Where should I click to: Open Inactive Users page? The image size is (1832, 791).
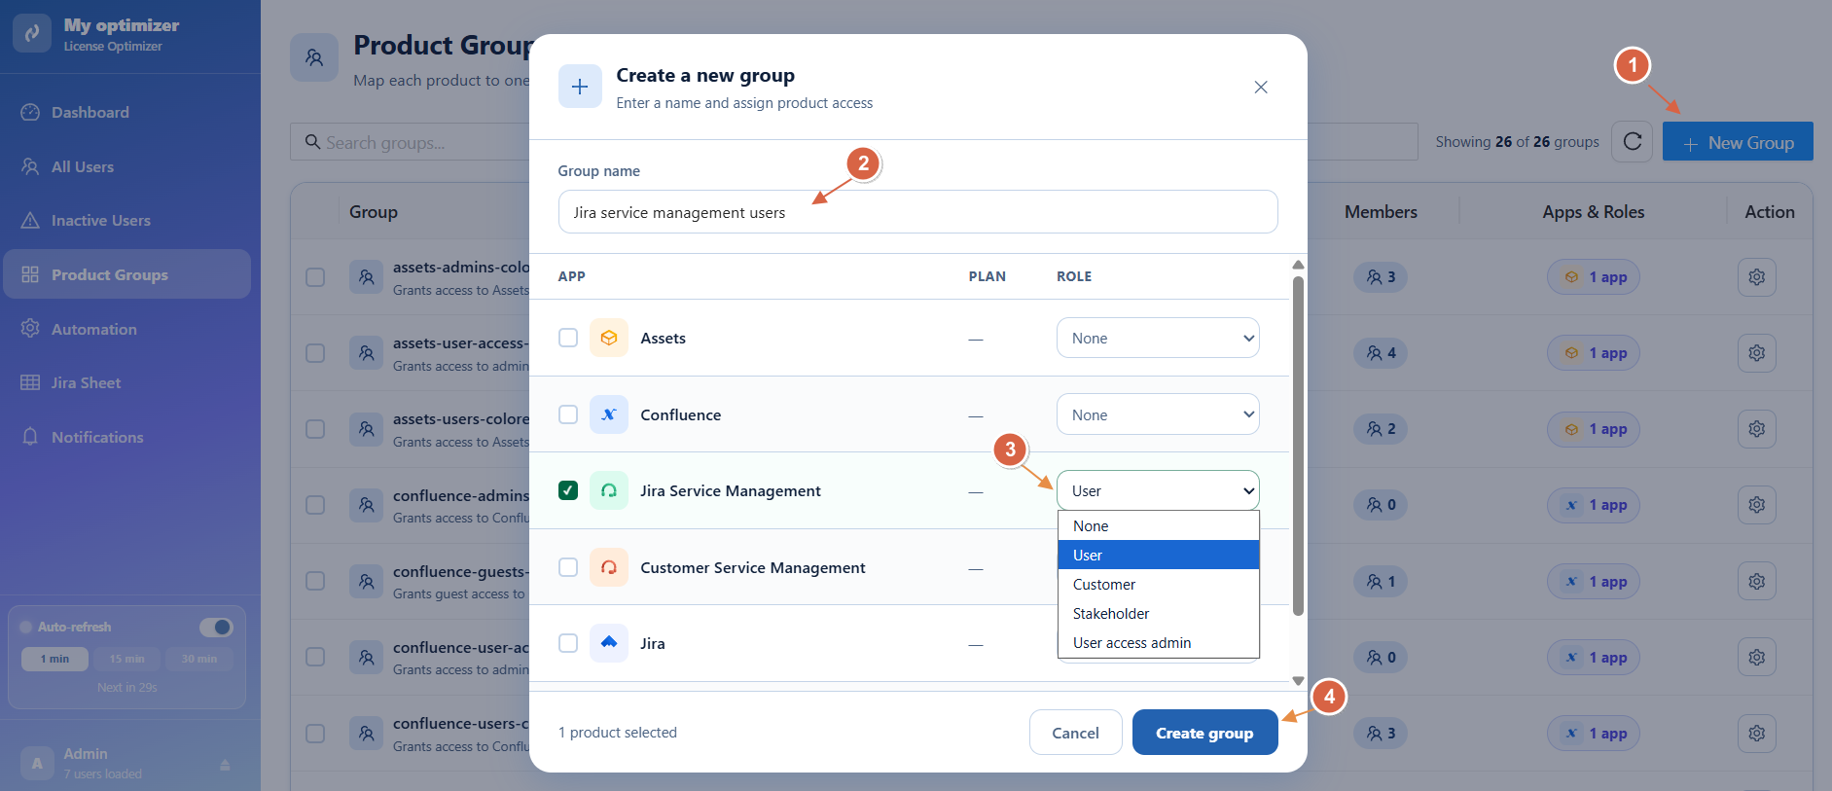(x=101, y=221)
